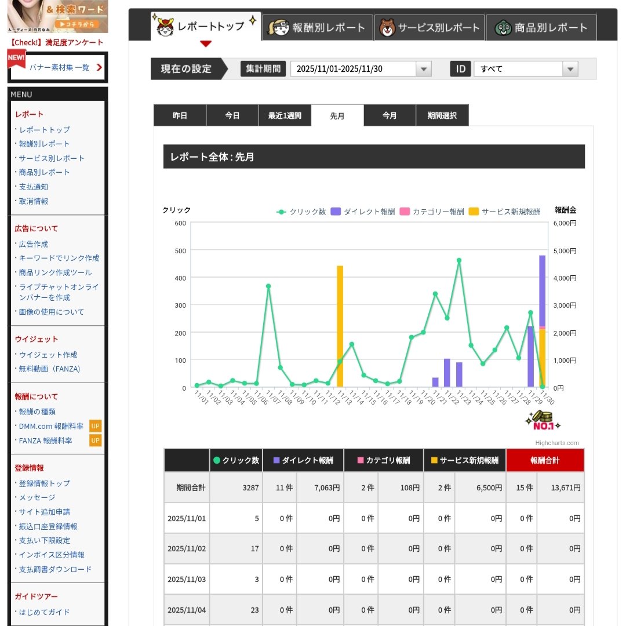Open バナー素材集一覧 banner link
626x626 pixels.
coord(59,67)
